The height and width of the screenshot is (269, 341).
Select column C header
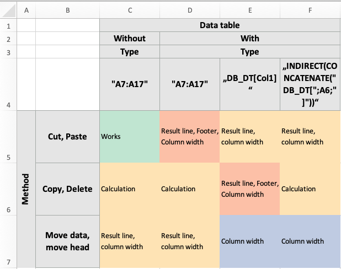coord(130,10)
